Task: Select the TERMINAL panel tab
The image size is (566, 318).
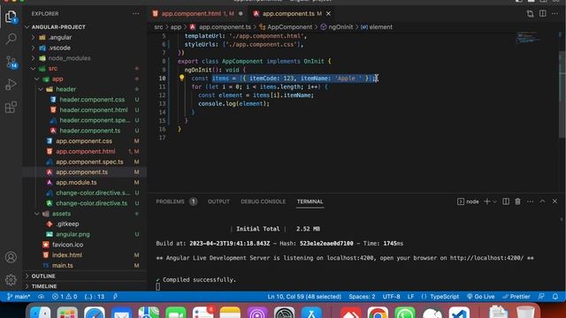Action: coord(310,201)
